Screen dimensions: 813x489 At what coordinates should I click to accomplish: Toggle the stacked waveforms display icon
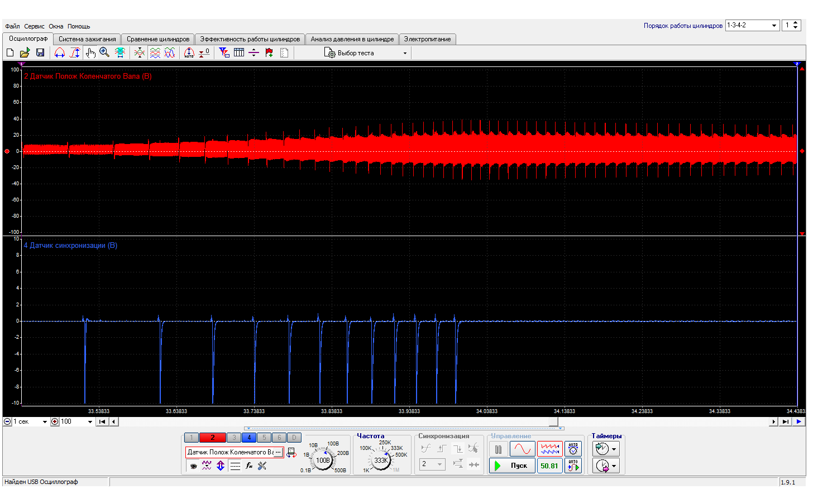pyautogui.click(x=155, y=52)
